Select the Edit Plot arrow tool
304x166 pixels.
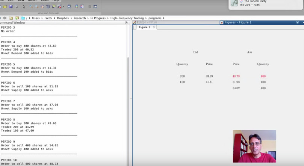click(x=24, y=7)
